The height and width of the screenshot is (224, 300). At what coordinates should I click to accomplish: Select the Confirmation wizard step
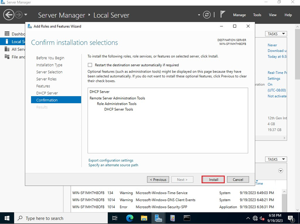click(x=56, y=100)
